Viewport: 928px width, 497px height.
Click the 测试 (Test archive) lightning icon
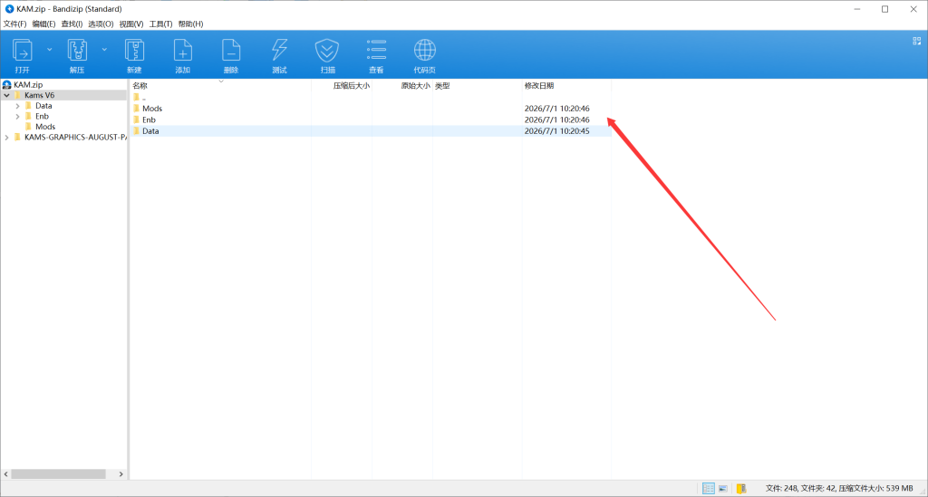tap(279, 55)
